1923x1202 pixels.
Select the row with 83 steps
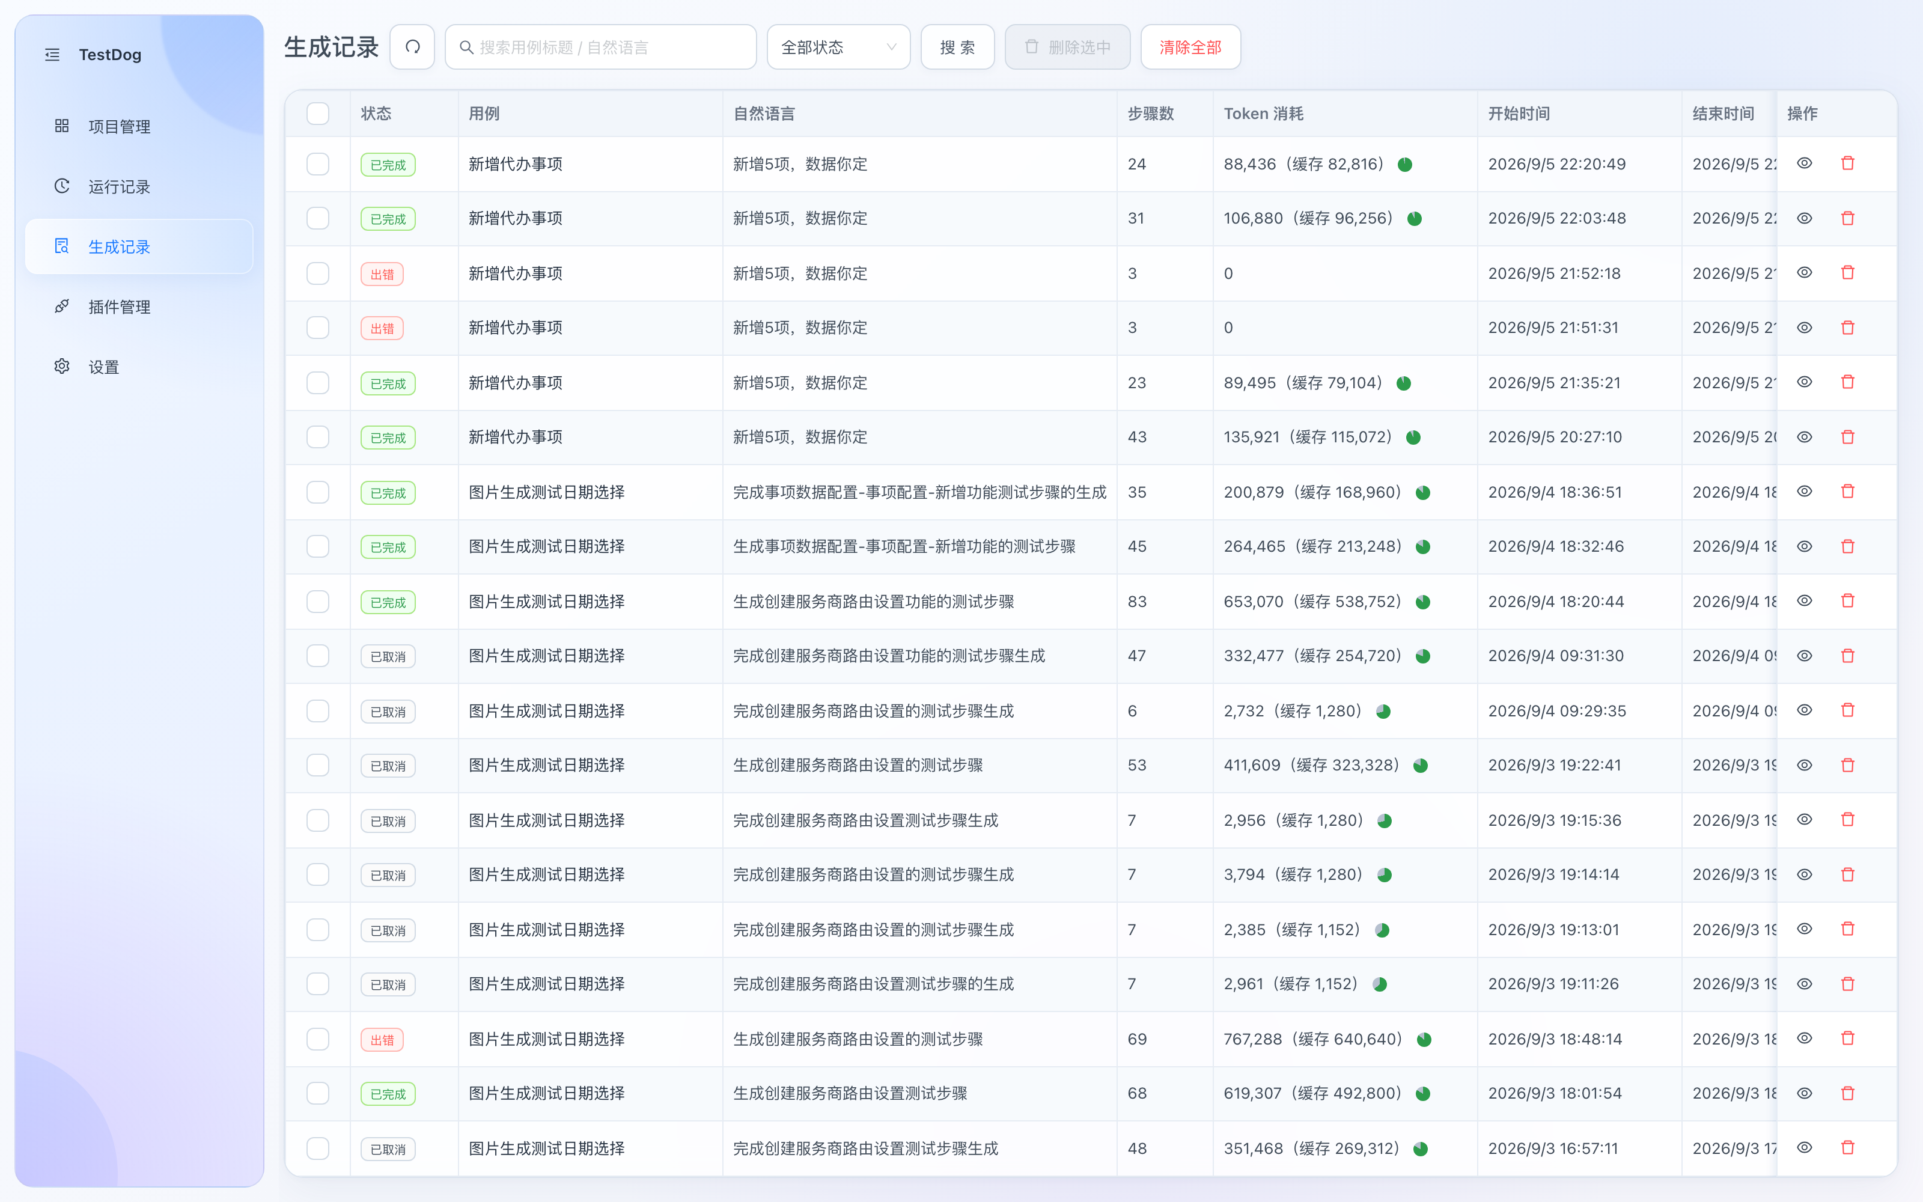(x=318, y=602)
